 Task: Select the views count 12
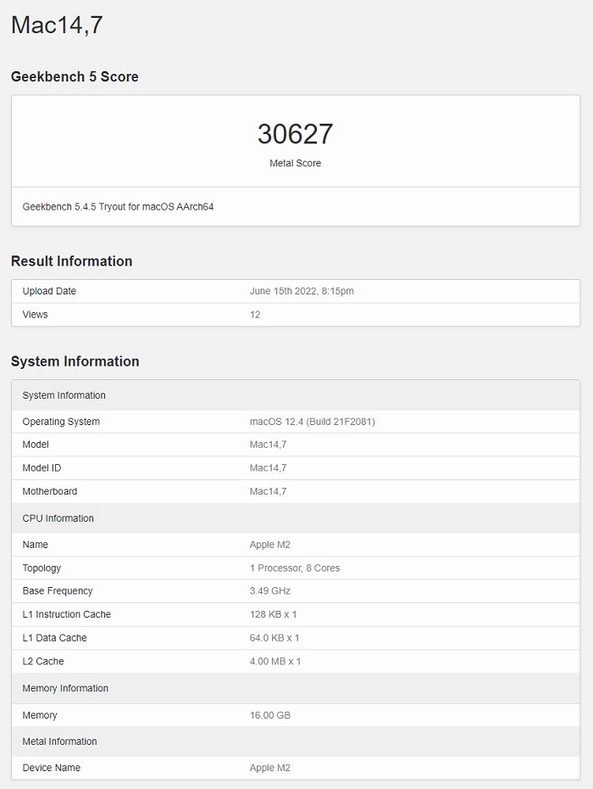pos(255,315)
